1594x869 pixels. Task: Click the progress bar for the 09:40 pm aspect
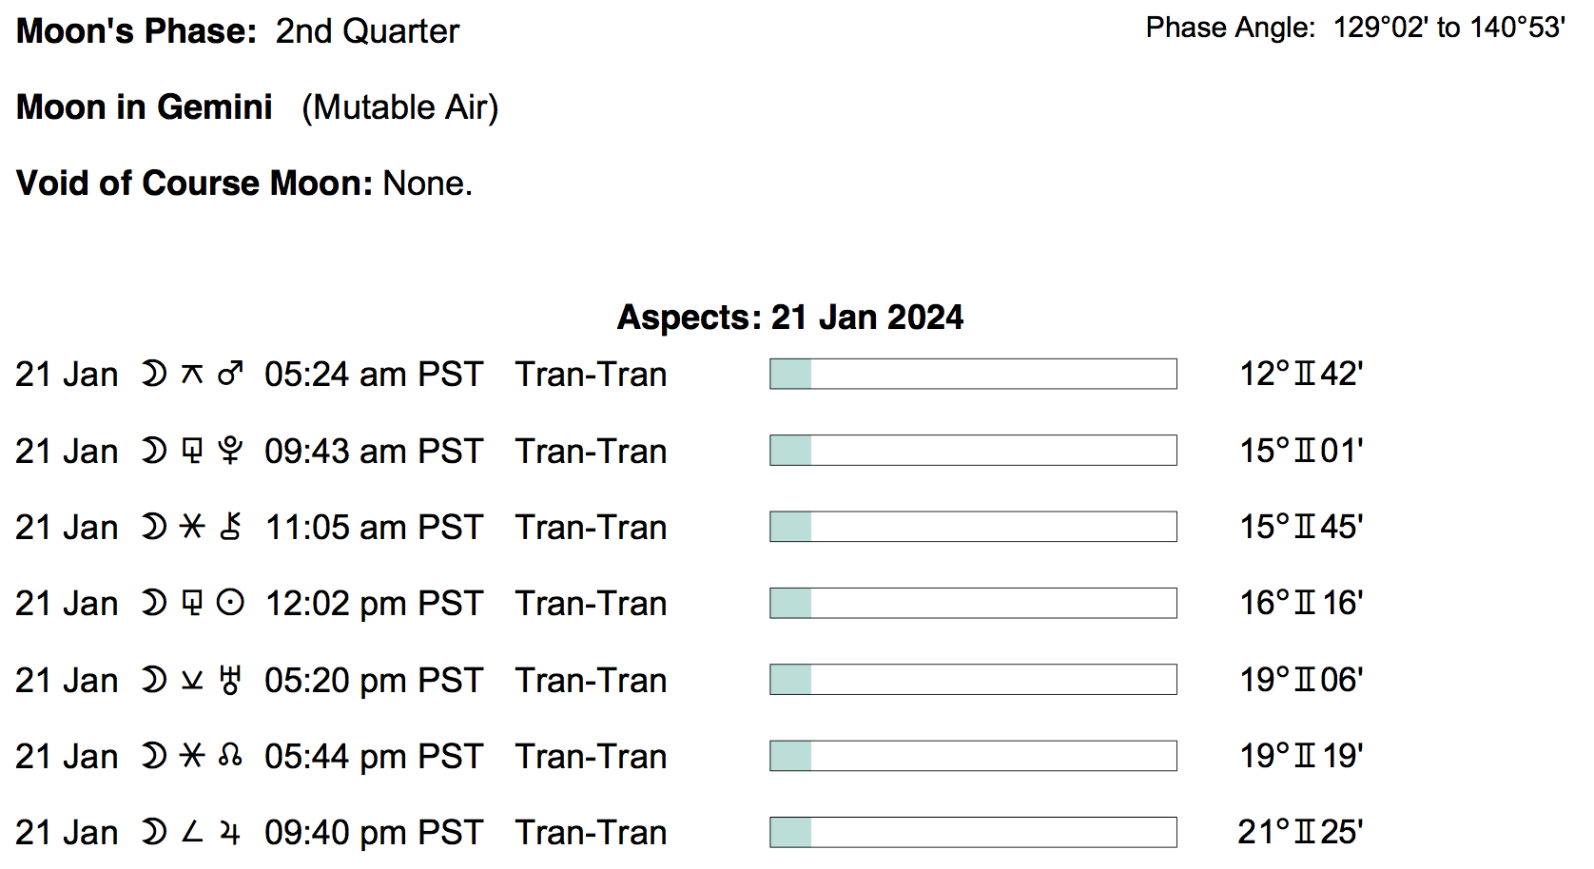(x=973, y=833)
